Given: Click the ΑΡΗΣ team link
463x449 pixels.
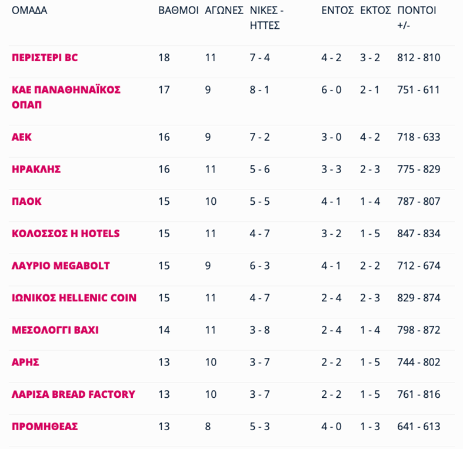Looking at the screenshot, I should point(25,362).
